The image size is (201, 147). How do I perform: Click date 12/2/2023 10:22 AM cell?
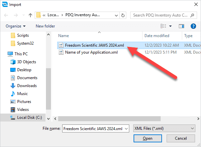(x=162, y=45)
